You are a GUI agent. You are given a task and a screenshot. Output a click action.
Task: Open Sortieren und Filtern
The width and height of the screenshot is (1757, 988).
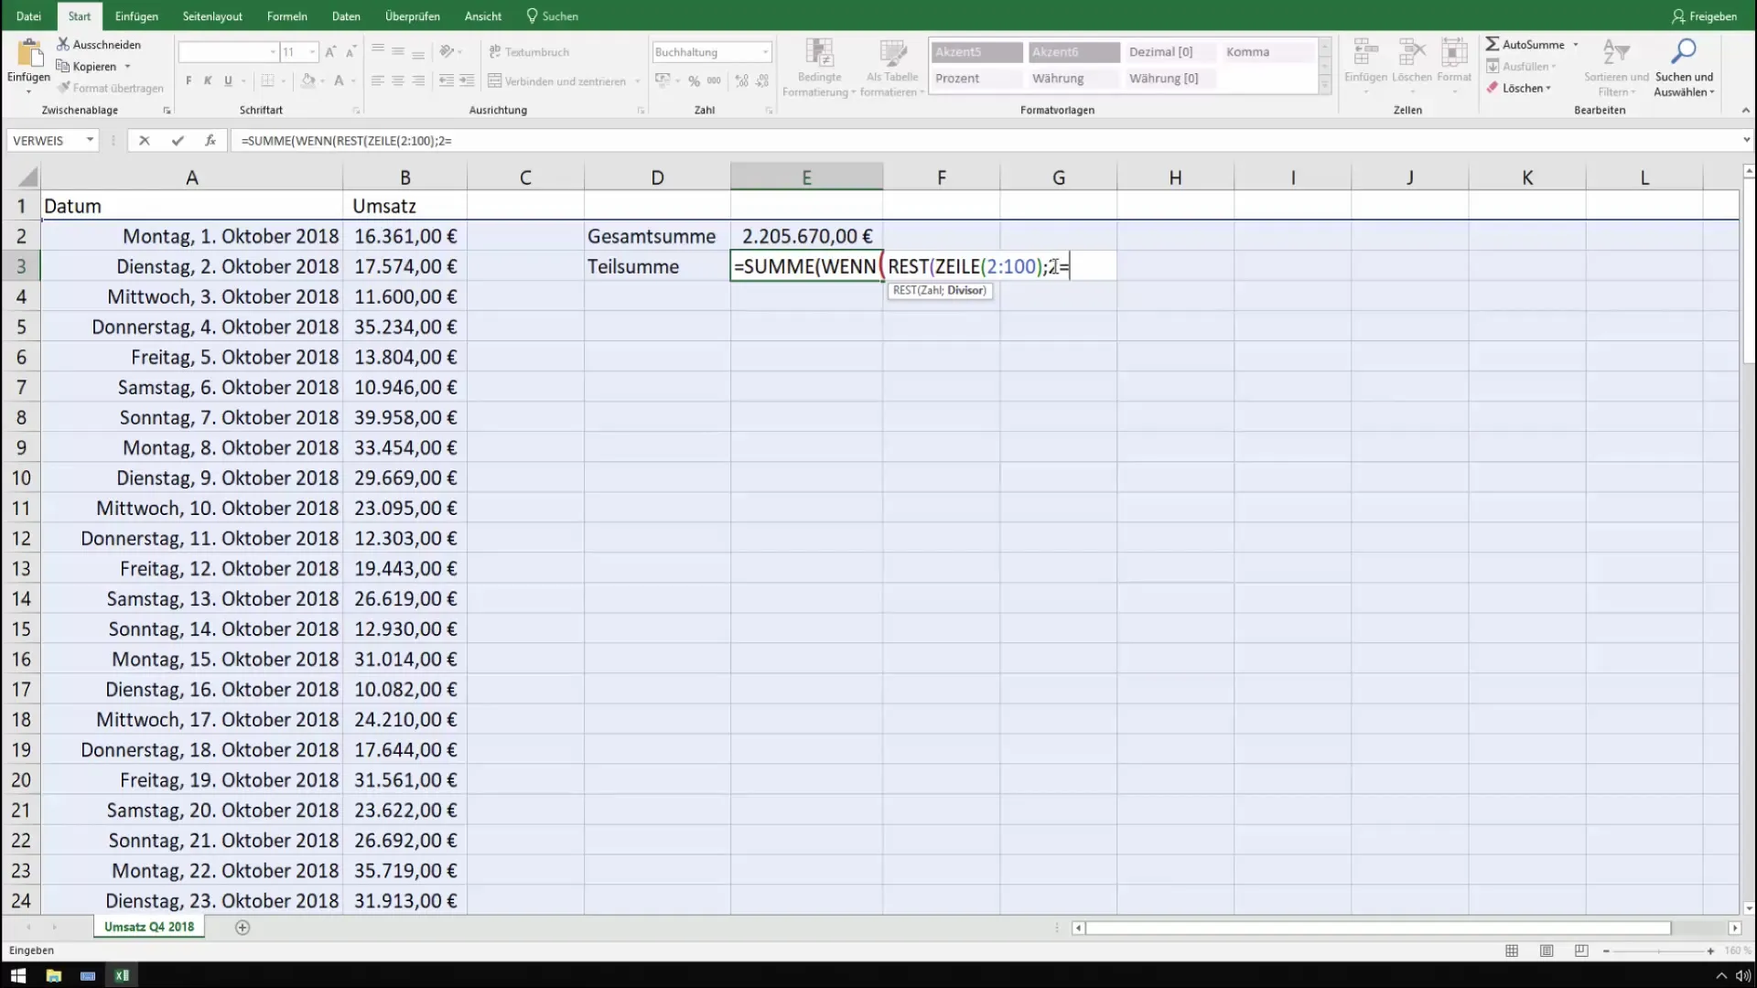pos(1616,68)
